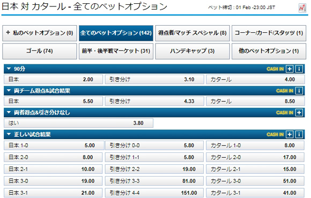Screen dimensions: 311x198
Task: Bet on 日本 at 2.00 in 90分
Action: (54, 79)
